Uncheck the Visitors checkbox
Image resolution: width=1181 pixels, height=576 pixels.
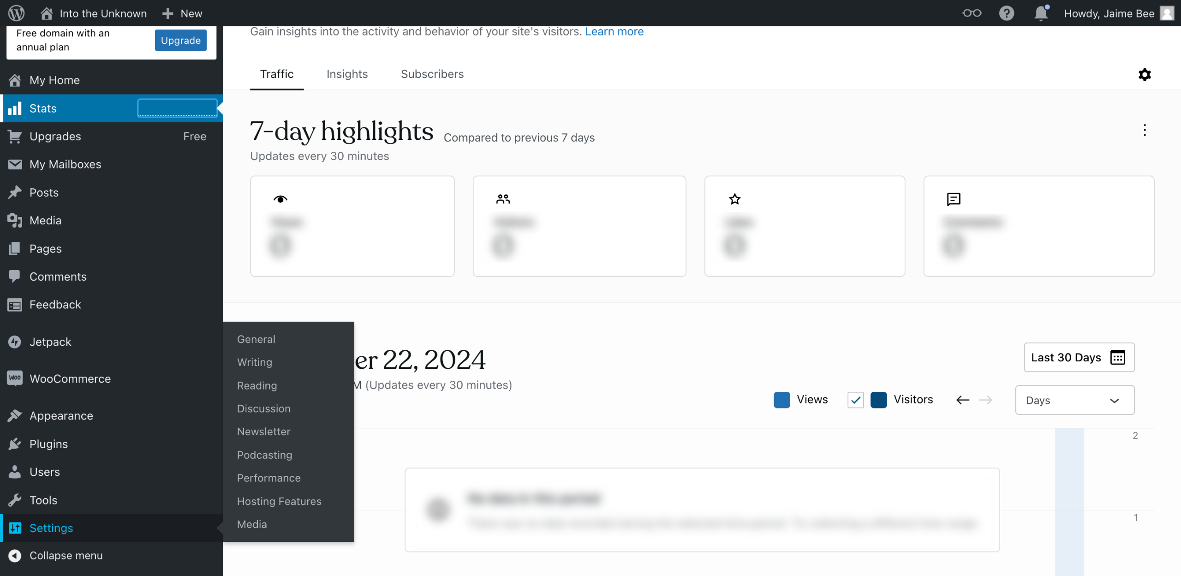[855, 400]
